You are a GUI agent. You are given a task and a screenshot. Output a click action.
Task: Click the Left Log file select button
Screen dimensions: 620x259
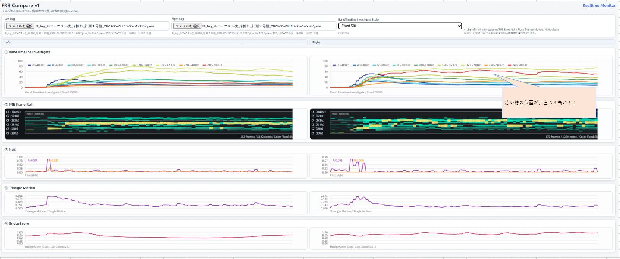20,26
